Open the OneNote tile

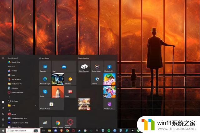tap(109, 104)
